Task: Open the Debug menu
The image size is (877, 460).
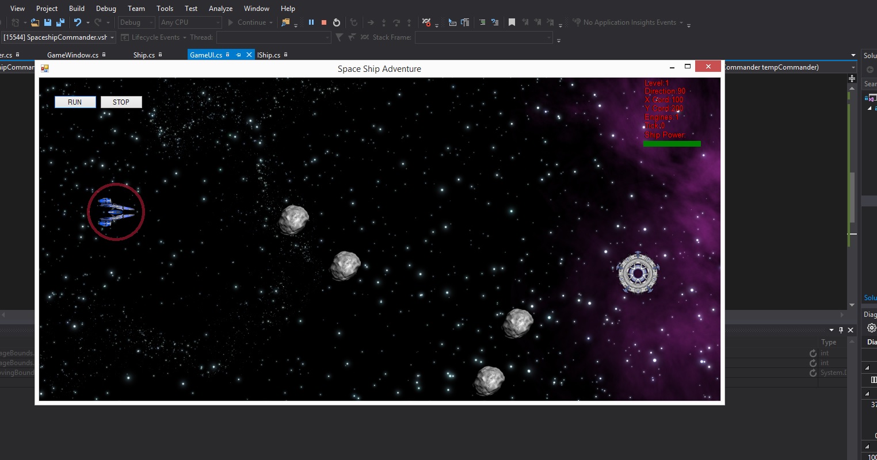Action: pyautogui.click(x=106, y=8)
